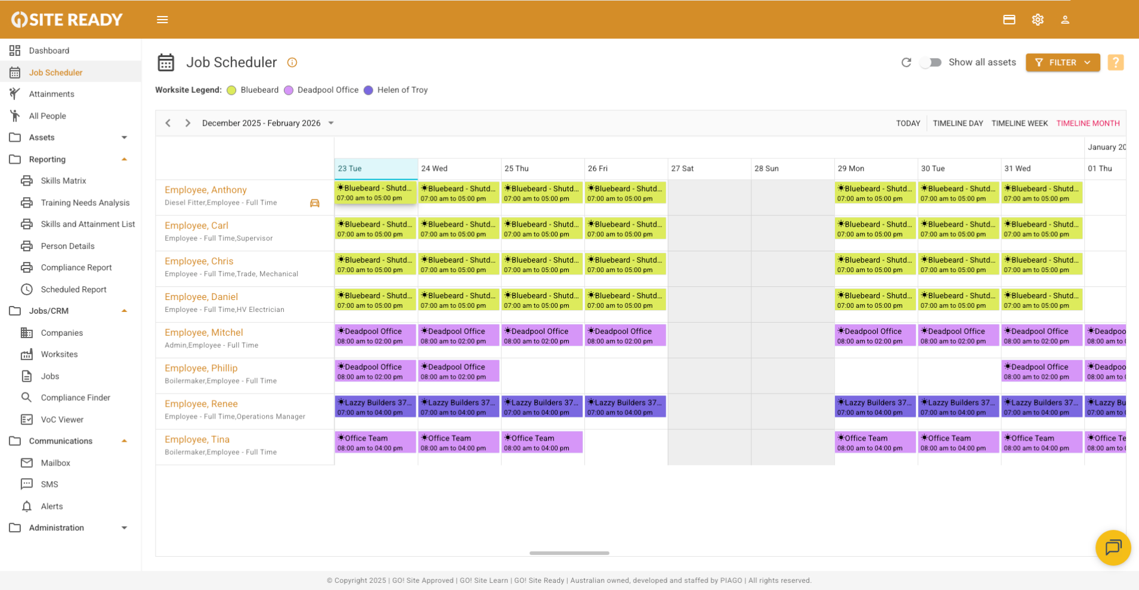Go to previous date range arrow
Image resolution: width=1139 pixels, height=590 pixels.
pos(168,123)
